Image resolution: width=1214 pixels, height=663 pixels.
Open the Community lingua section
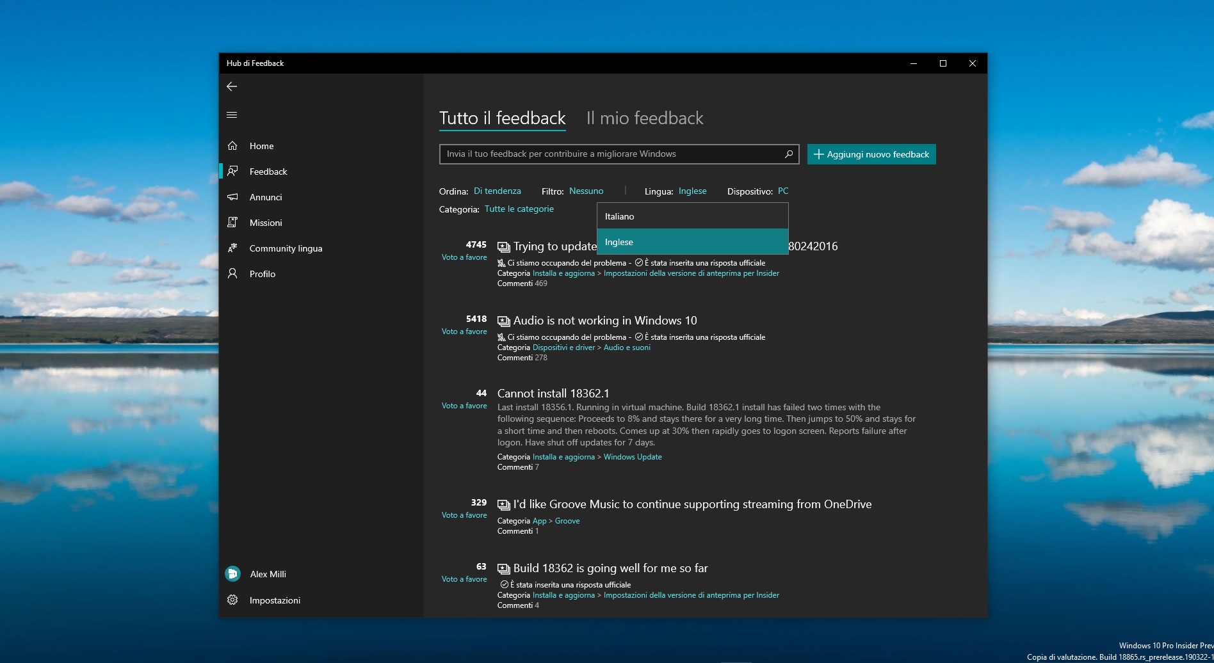pyautogui.click(x=321, y=248)
